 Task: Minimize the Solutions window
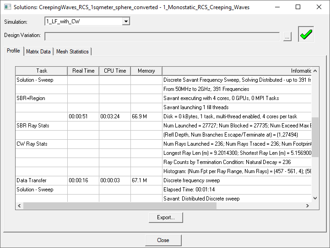click(277, 7)
